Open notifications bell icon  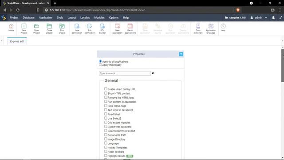pos(273,18)
